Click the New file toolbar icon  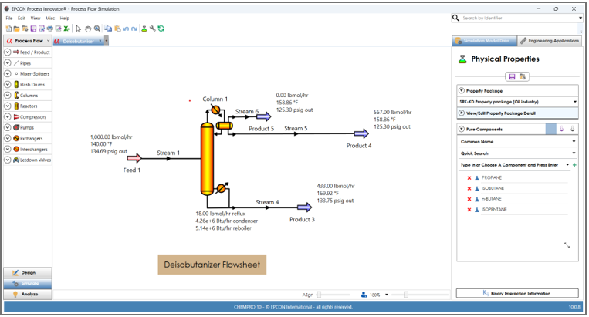click(x=8, y=29)
